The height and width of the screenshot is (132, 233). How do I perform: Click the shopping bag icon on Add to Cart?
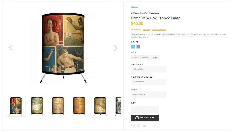pyautogui.click(x=137, y=117)
